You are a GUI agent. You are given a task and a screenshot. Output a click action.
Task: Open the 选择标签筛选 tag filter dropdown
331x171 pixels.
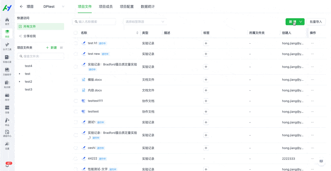click(x=144, y=22)
